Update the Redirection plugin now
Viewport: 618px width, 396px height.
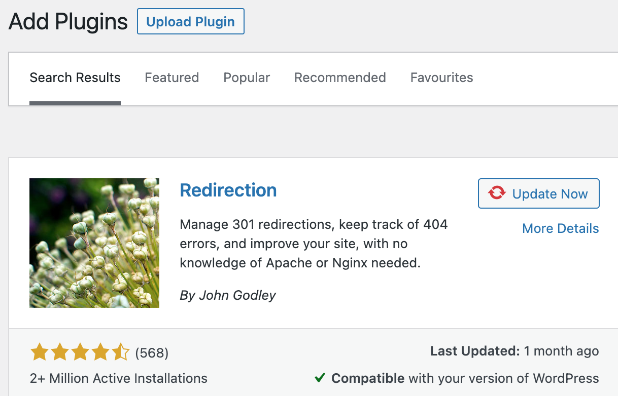tap(539, 193)
